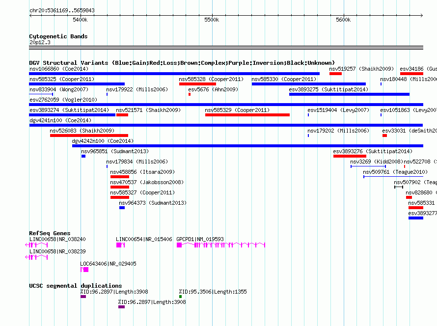Select the nsv585331 red loss bar

[x=416, y=208]
